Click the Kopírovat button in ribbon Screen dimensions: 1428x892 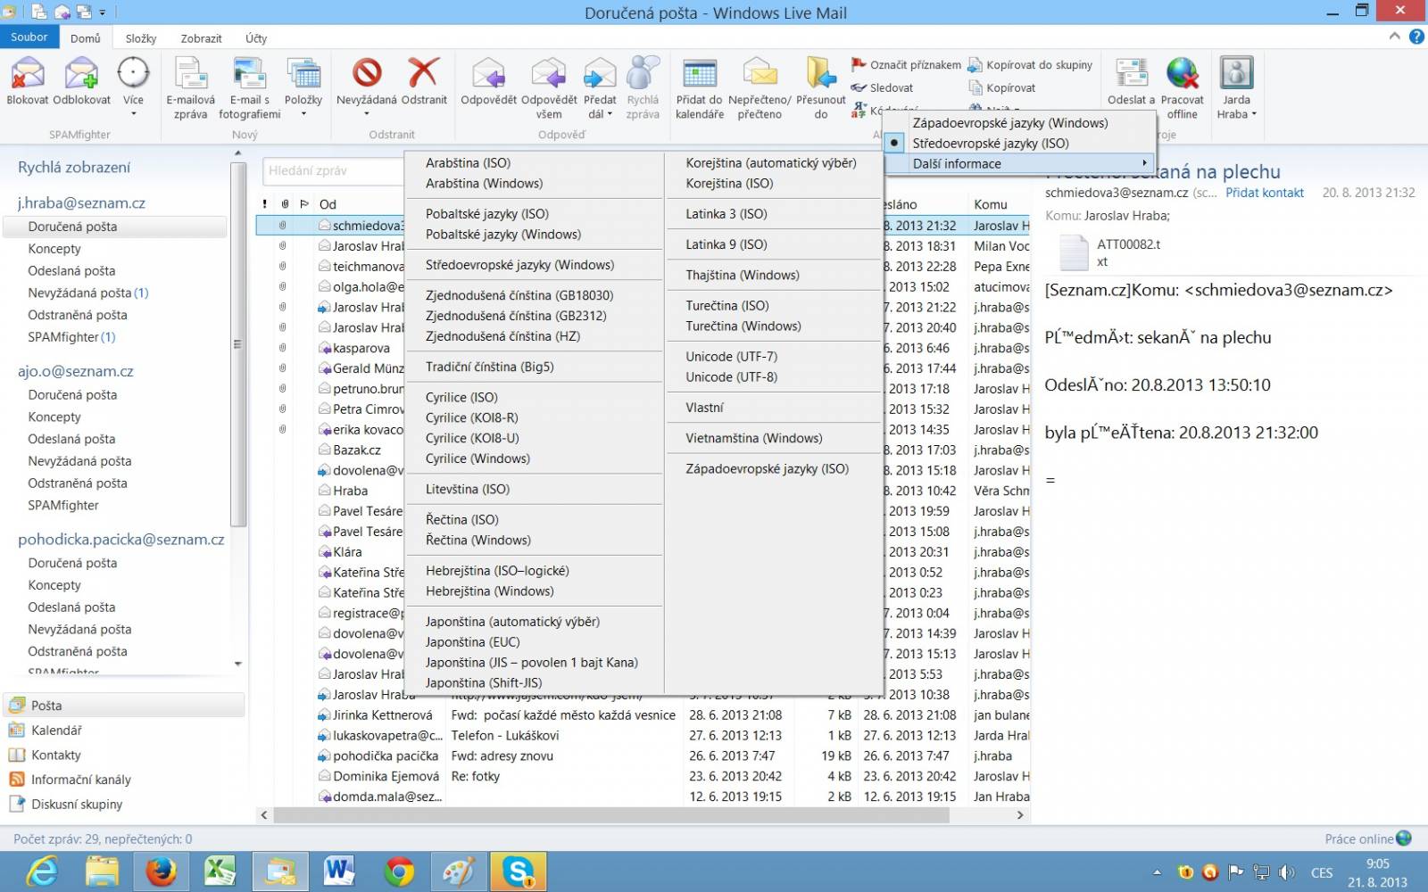pyautogui.click(x=1002, y=87)
